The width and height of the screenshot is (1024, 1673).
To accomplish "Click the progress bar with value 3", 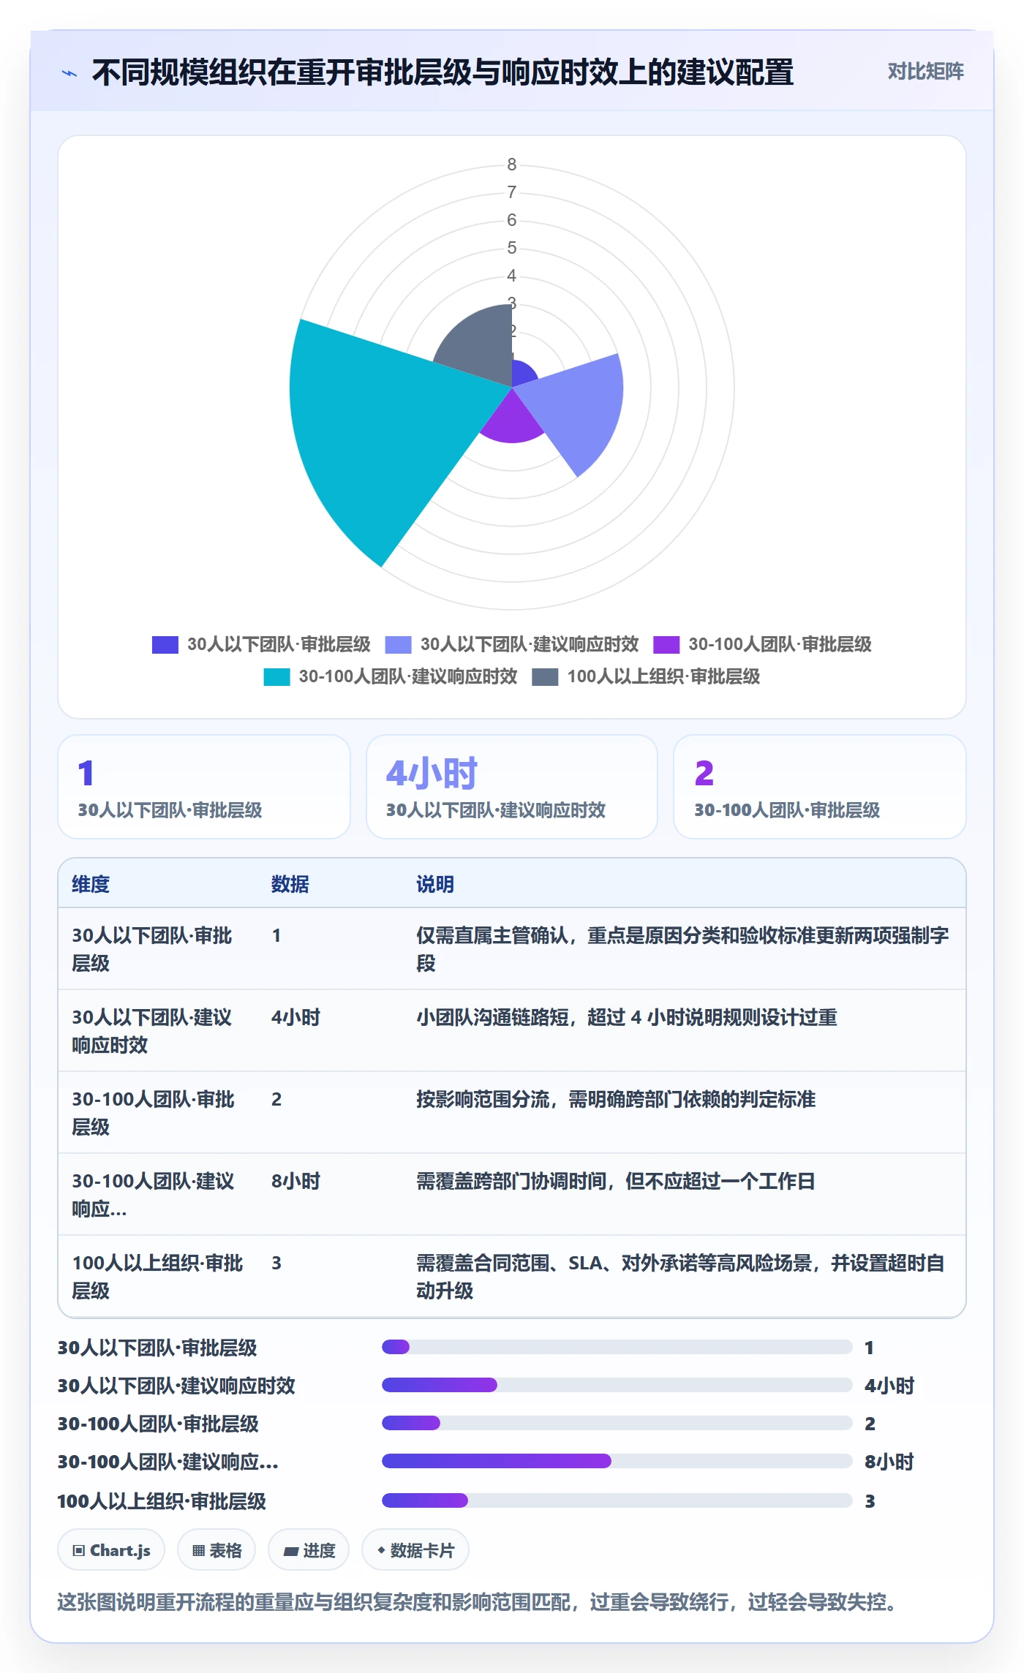I will pos(617,1500).
